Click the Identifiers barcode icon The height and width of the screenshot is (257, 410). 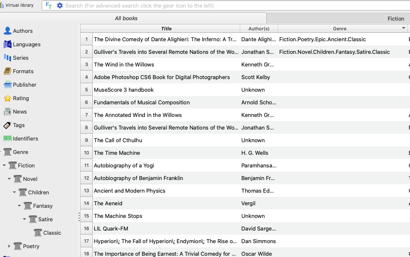(x=7, y=138)
